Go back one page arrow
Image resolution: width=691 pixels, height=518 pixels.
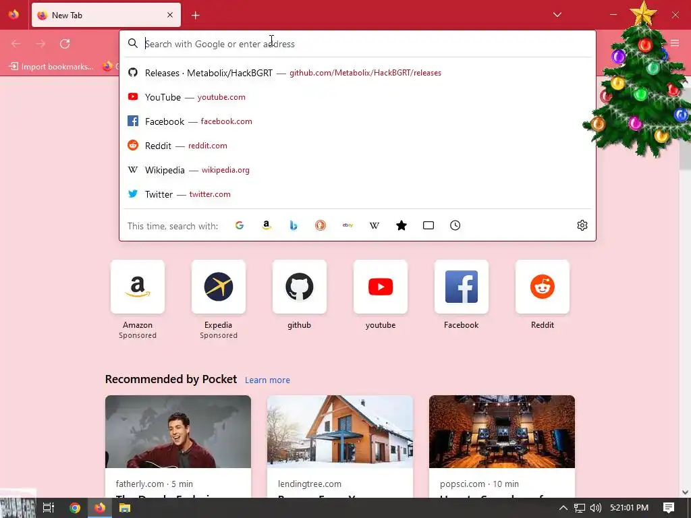pos(16,44)
